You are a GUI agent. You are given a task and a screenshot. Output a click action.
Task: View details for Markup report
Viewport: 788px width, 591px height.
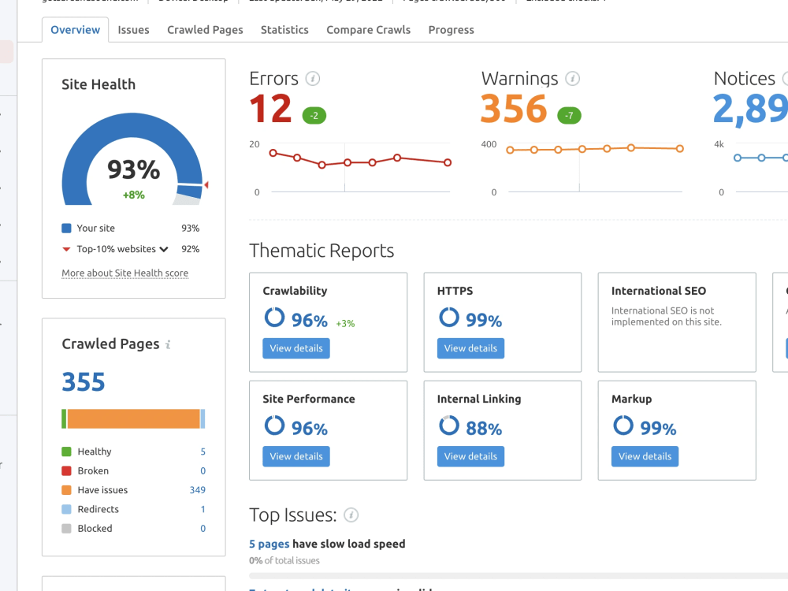pyautogui.click(x=645, y=456)
